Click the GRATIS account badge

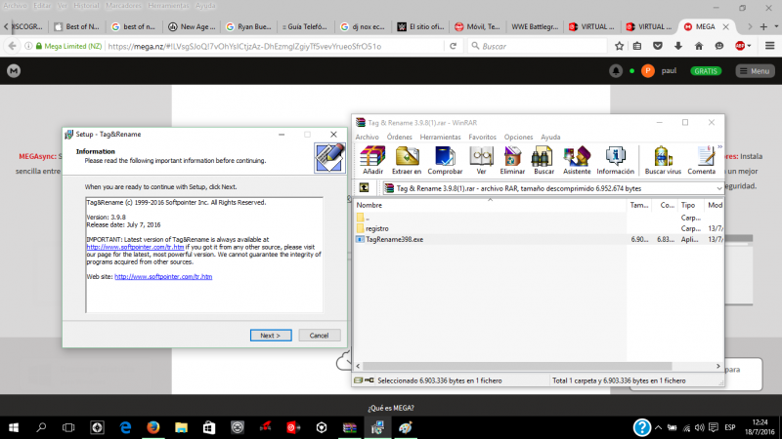click(706, 71)
